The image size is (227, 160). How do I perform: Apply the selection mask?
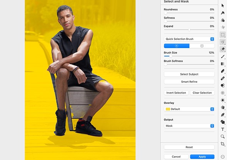202,157
